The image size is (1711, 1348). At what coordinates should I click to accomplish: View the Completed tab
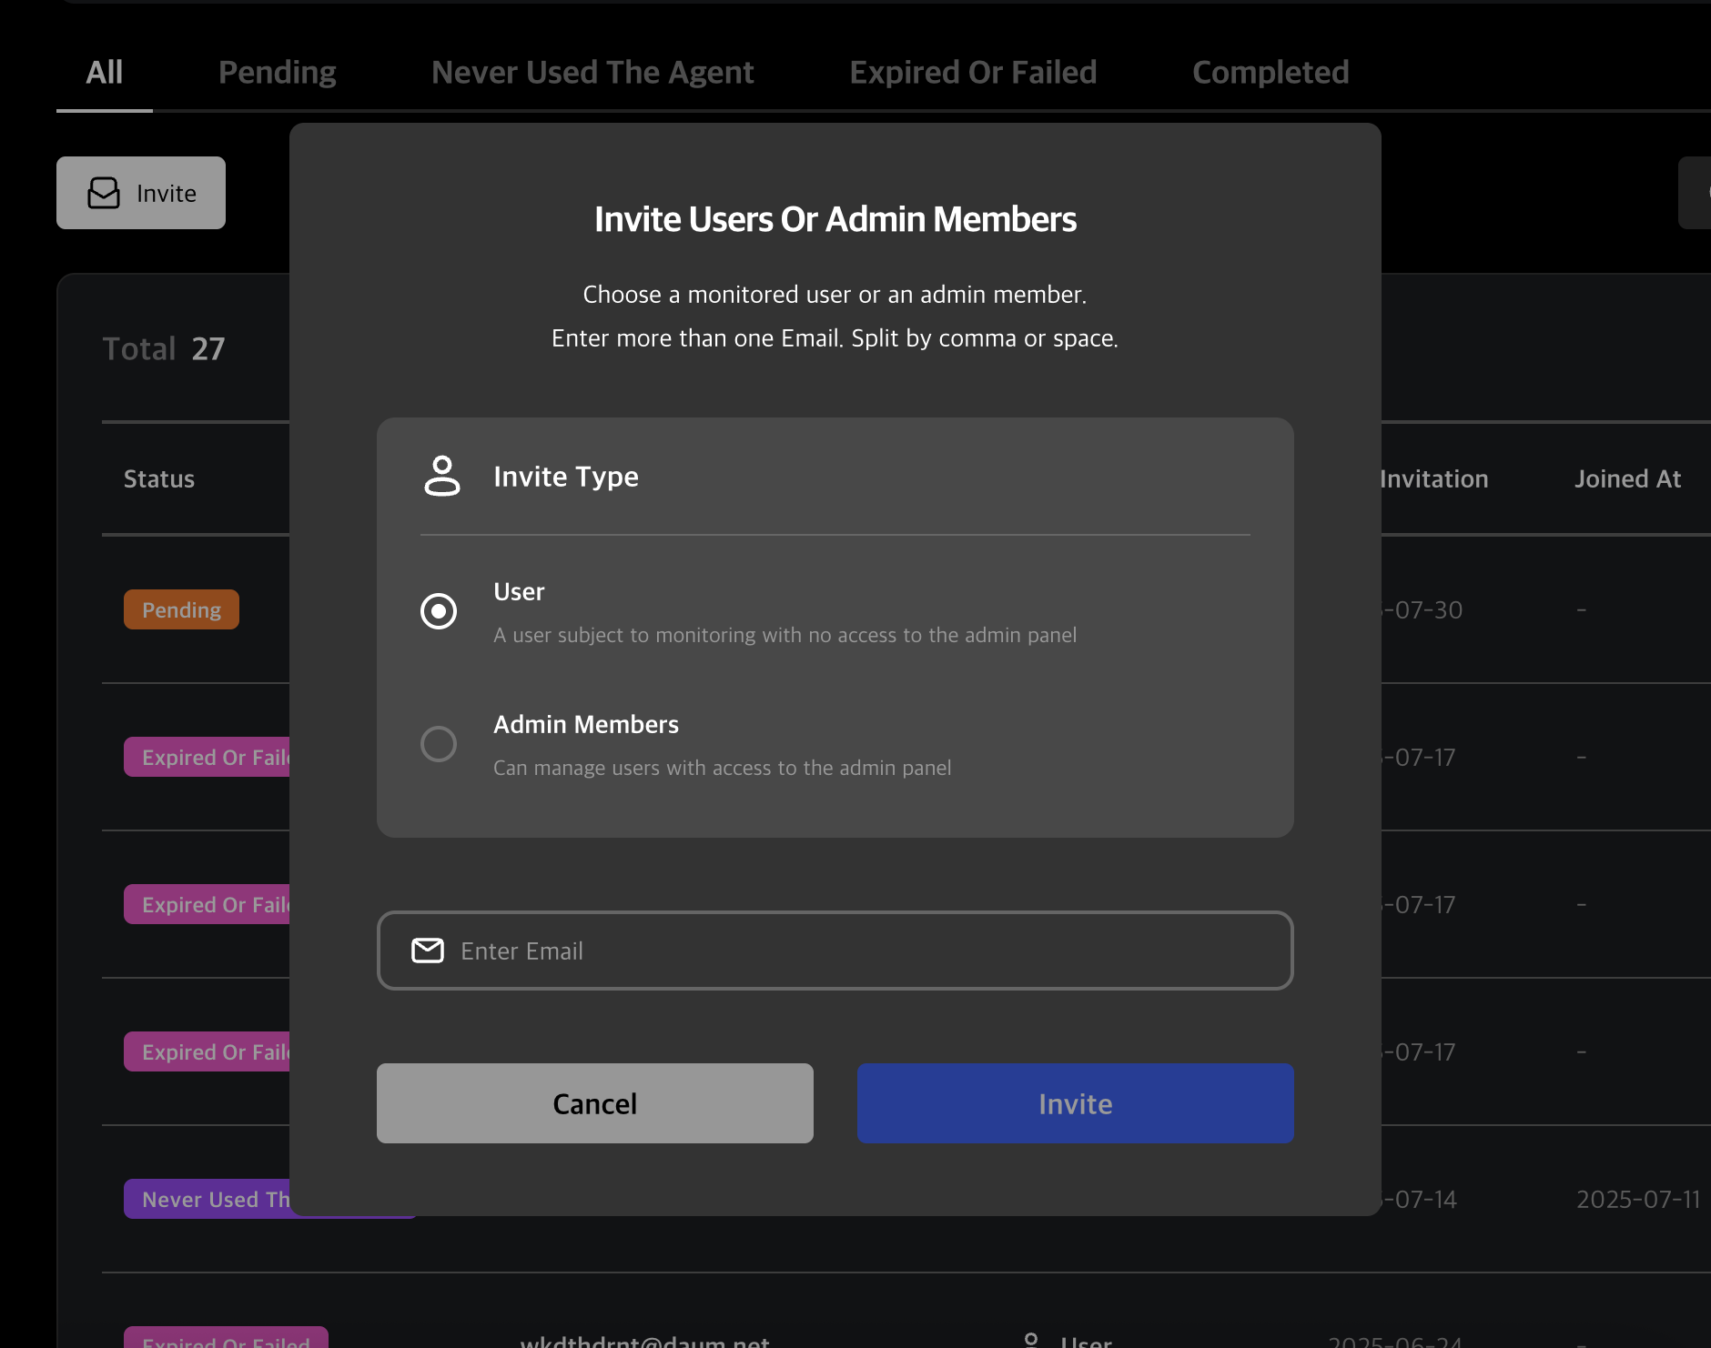point(1271,73)
